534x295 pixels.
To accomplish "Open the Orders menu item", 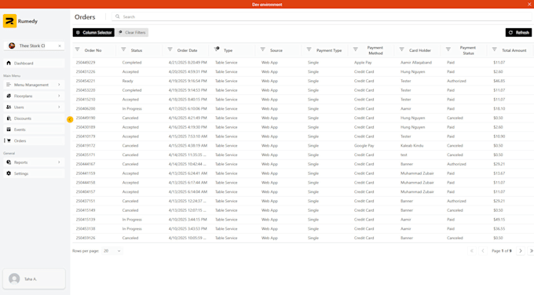I will coord(34,141).
